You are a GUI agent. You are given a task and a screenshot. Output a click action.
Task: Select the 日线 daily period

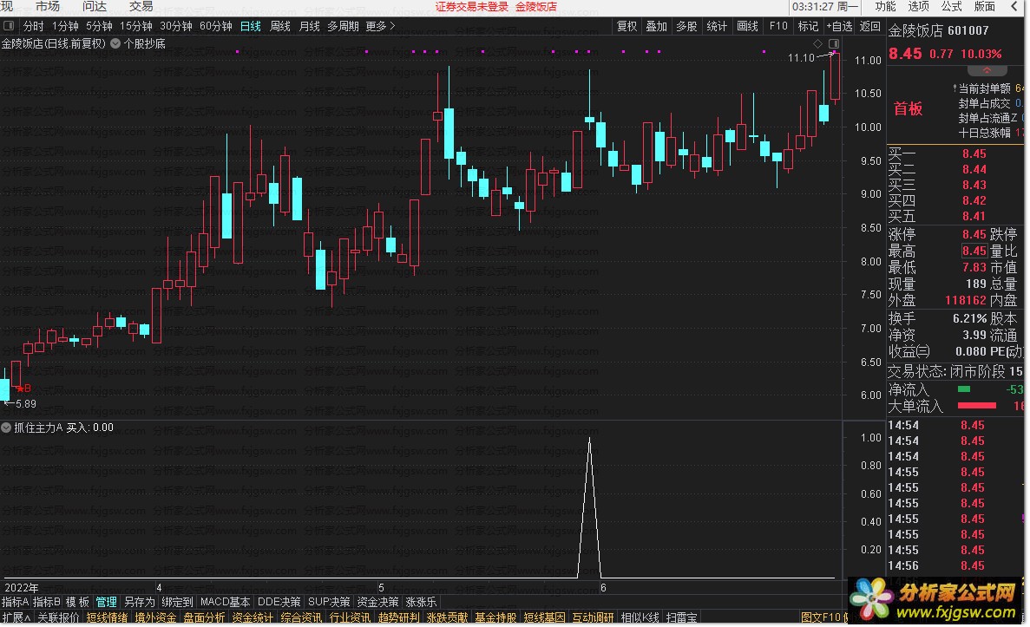click(250, 26)
